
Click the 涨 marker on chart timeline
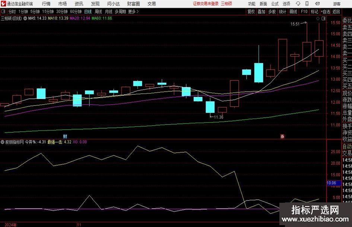282,136
